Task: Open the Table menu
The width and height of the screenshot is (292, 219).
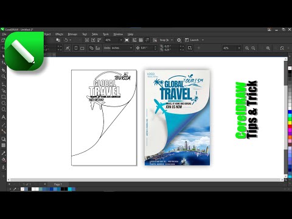Action: click(95, 34)
